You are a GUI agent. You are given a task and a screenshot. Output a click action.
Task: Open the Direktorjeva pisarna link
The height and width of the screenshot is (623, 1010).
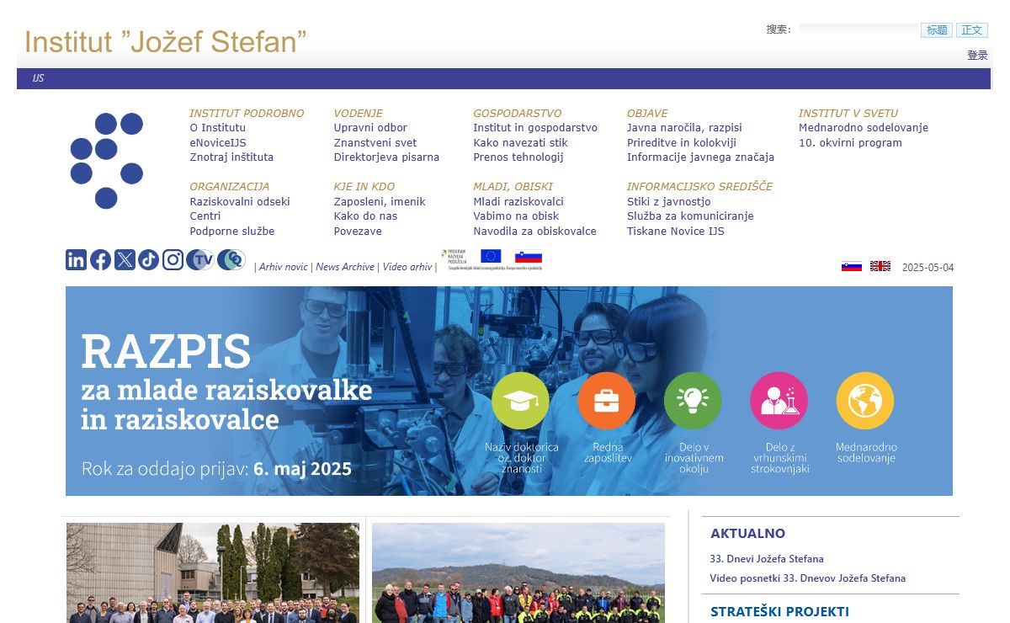click(x=386, y=157)
